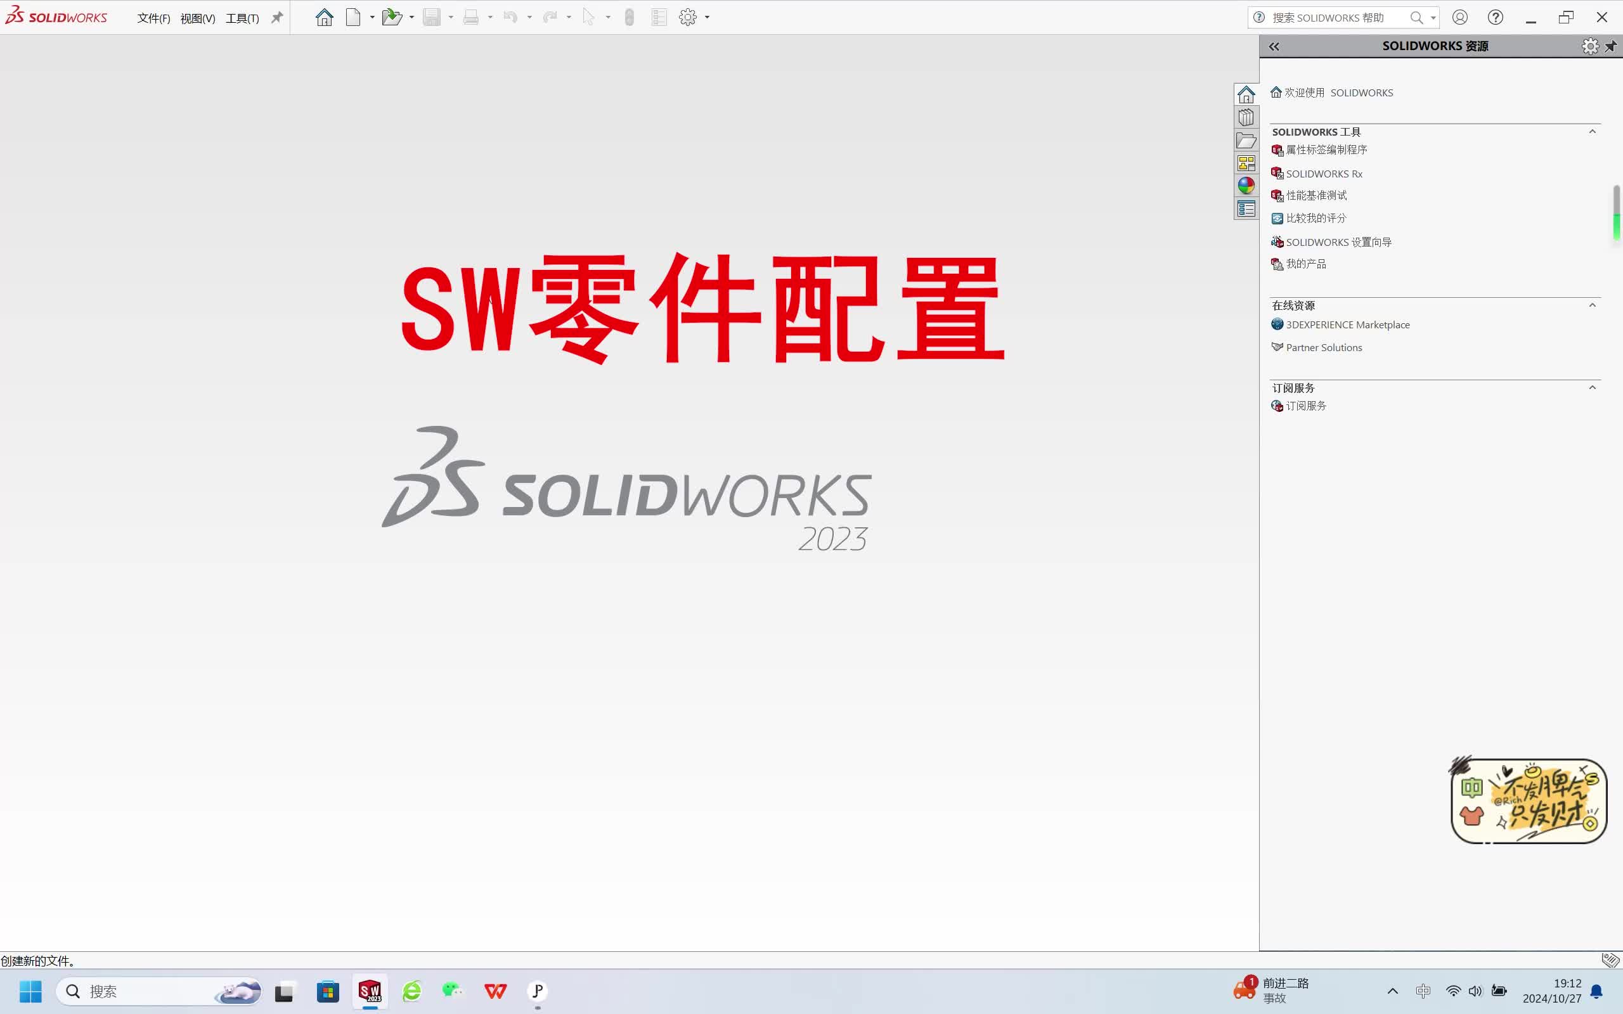
Task: Open SOLIDWORKS 2023 taskbar icon
Action: tap(370, 991)
